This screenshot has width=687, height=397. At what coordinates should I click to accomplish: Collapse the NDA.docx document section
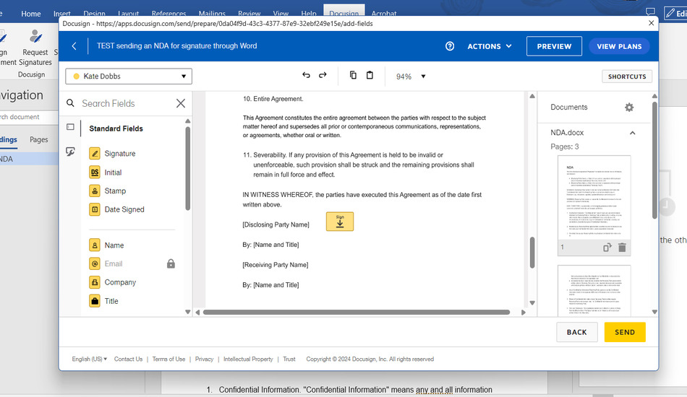(632, 133)
